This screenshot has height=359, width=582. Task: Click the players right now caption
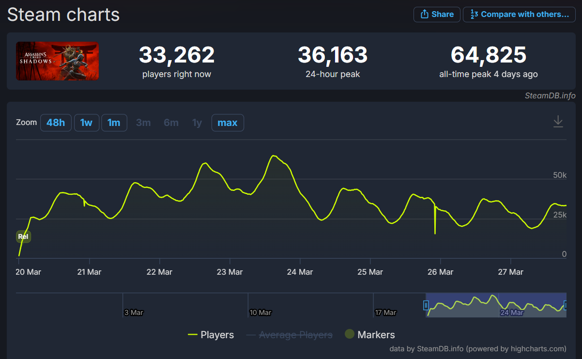click(x=177, y=74)
